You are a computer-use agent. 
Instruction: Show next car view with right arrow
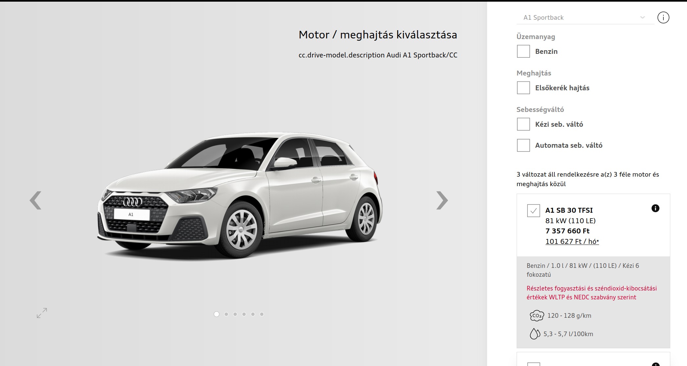pos(442,200)
